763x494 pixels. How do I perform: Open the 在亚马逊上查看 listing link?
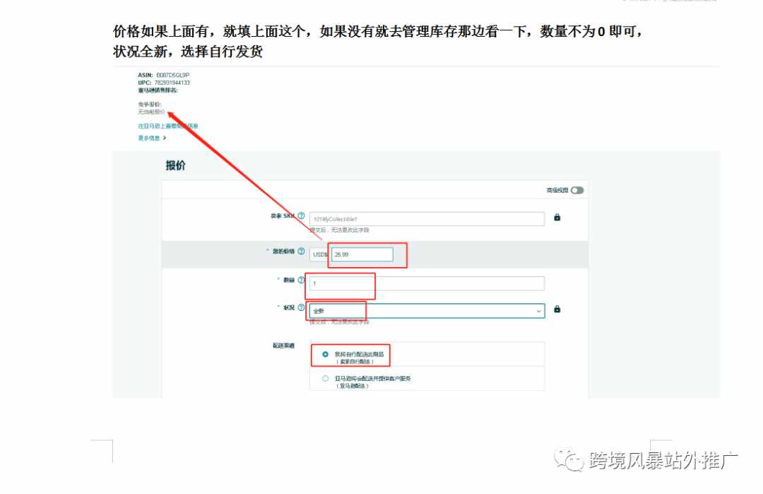click(168, 126)
